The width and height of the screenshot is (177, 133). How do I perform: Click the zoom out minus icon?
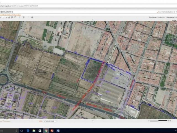3,17
